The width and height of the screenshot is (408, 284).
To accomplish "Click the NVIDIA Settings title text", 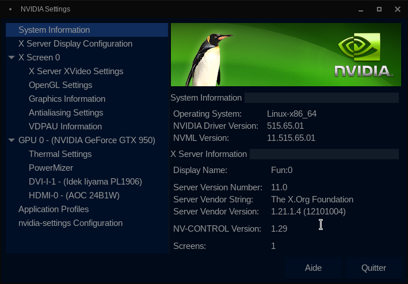I will [x=45, y=9].
